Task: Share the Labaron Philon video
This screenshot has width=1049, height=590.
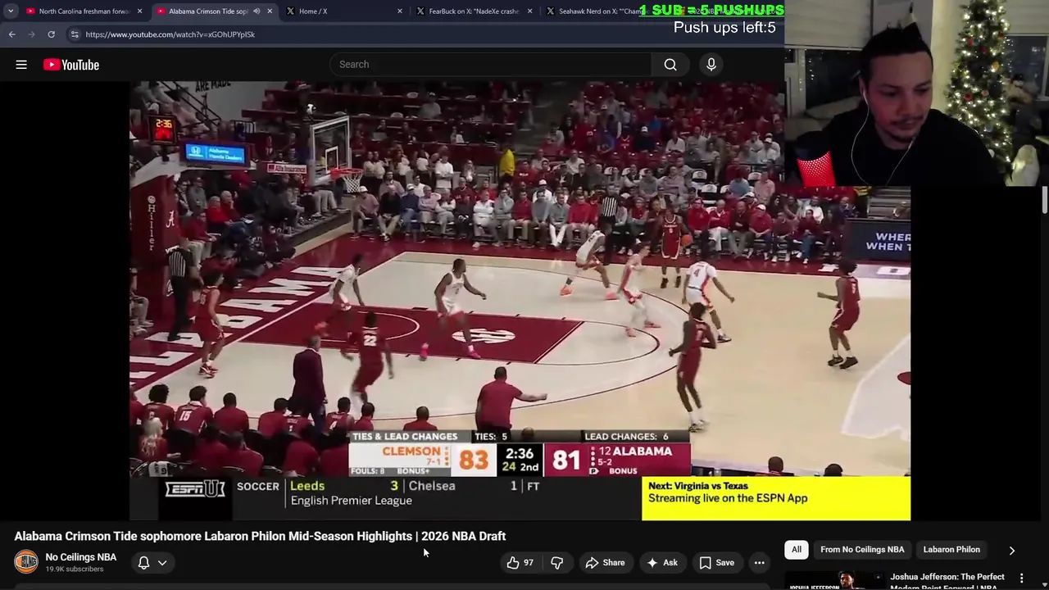Action: 605,562
